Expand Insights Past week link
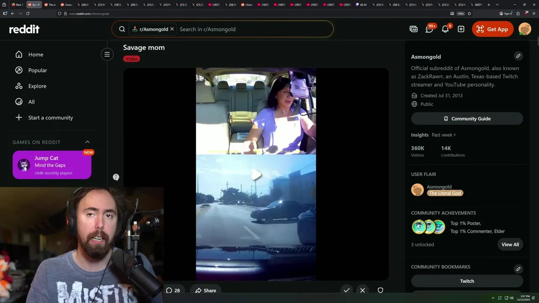 click(x=443, y=135)
